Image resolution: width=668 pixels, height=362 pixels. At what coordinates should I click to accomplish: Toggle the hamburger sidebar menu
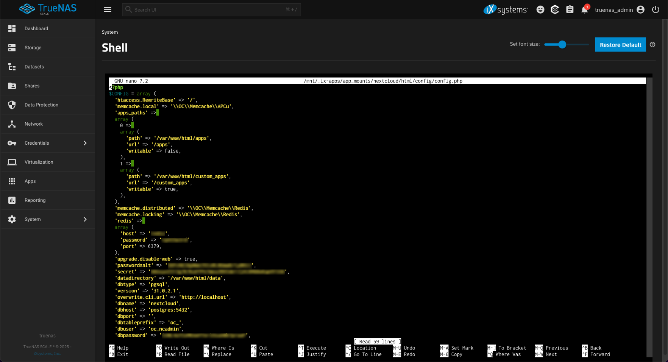pos(108,10)
